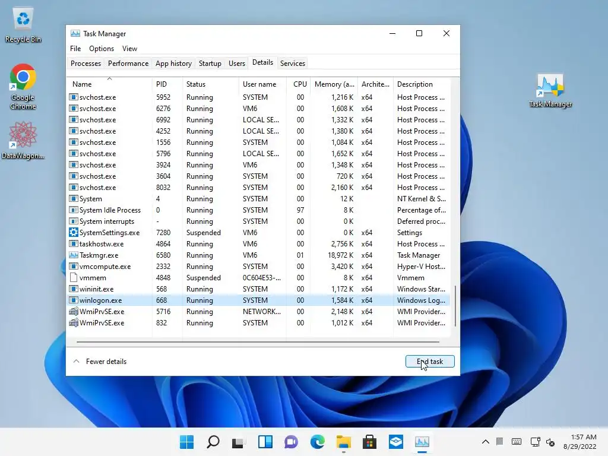608x456 pixels.
Task: Select the System interrupts row
Action: [x=258, y=221]
